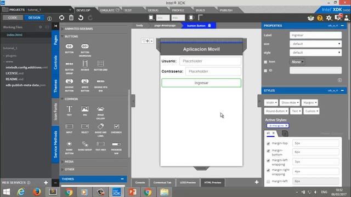Open the Width styles dropdown
The width and height of the screenshot is (351, 197).
271,102
